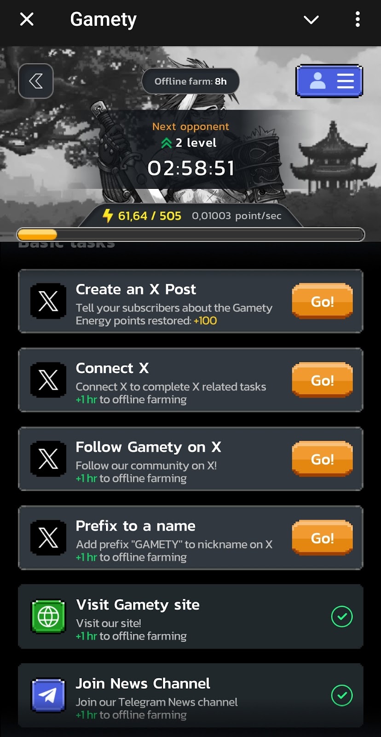This screenshot has height=737, width=381.
Task: Close the Gamety mini app
Action: [x=27, y=19]
